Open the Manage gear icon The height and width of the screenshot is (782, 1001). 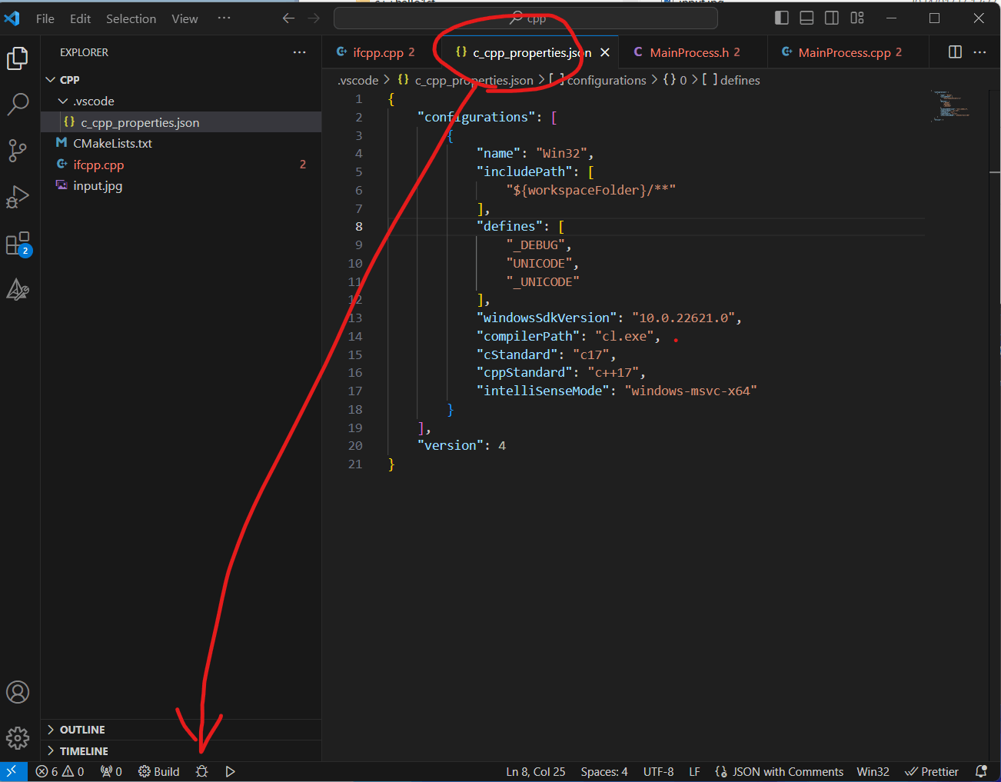18,738
